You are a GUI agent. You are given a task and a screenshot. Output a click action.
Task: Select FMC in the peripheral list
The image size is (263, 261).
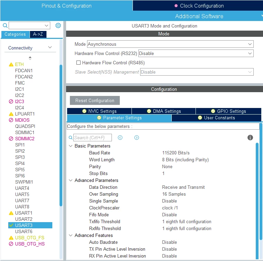(x=20, y=83)
